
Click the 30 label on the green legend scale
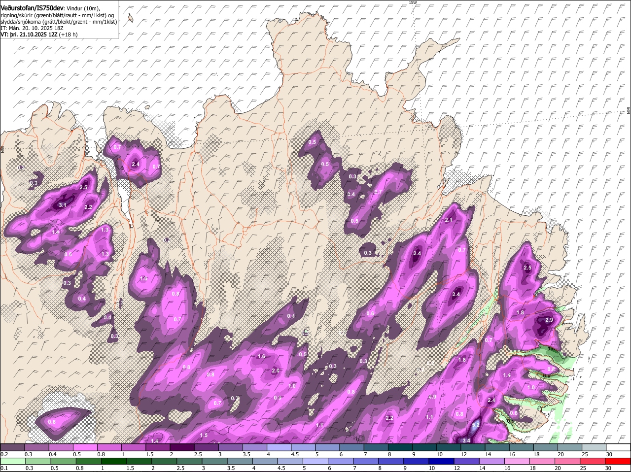coord(608,468)
